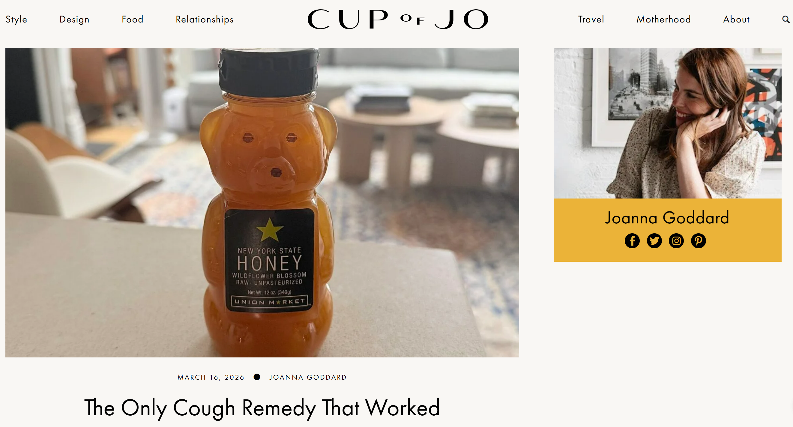
Task: Open the Style menu item
Action: coord(16,19)
